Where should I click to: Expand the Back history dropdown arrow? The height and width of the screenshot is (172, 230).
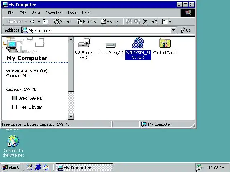(x=26, y=21)
